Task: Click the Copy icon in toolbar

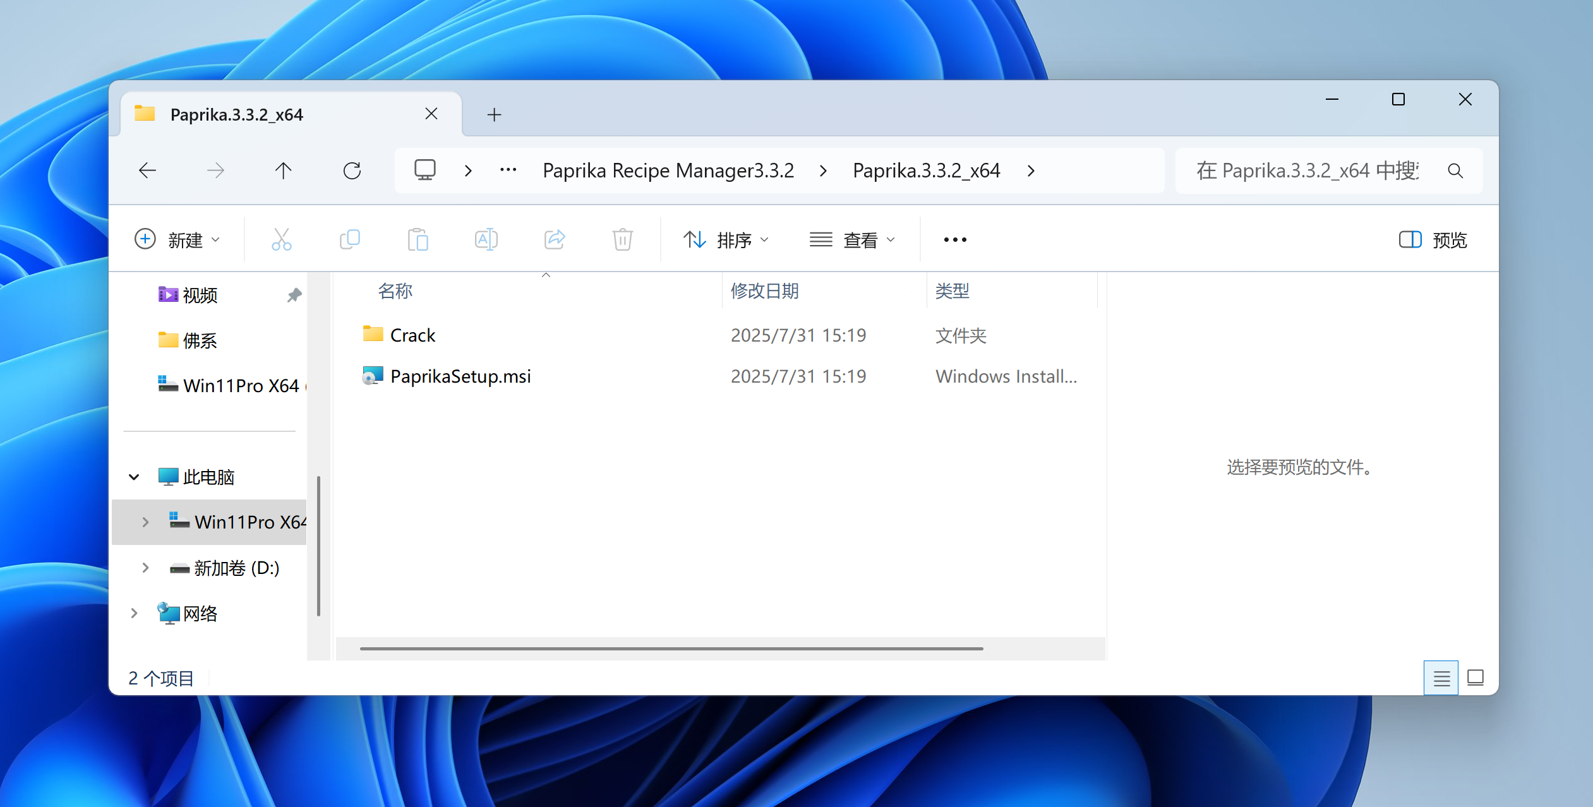Action: click(349, 240)
